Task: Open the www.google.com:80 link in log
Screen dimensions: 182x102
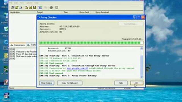Action: 77,68
